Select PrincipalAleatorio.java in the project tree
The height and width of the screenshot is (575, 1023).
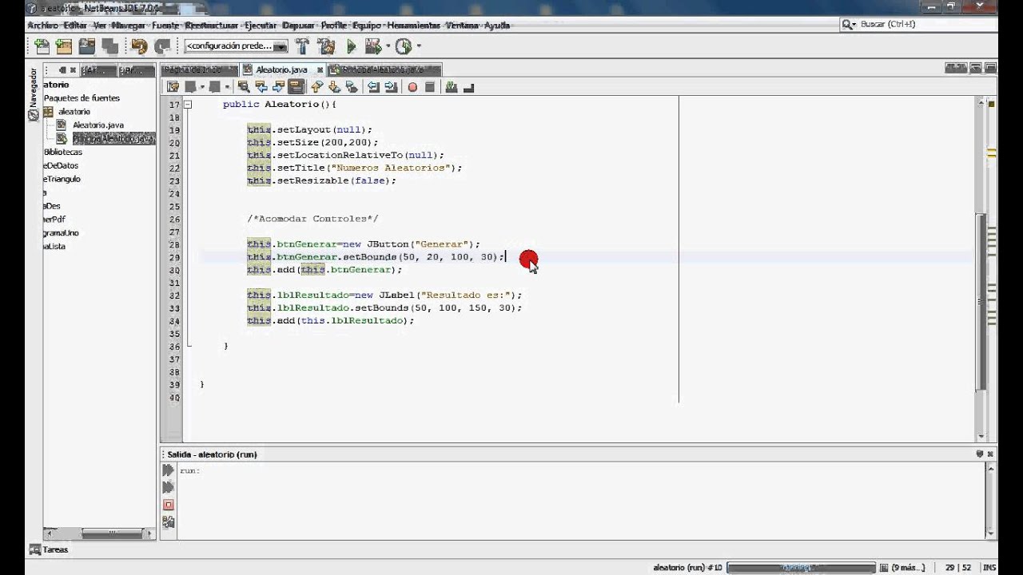pos(113,139)
